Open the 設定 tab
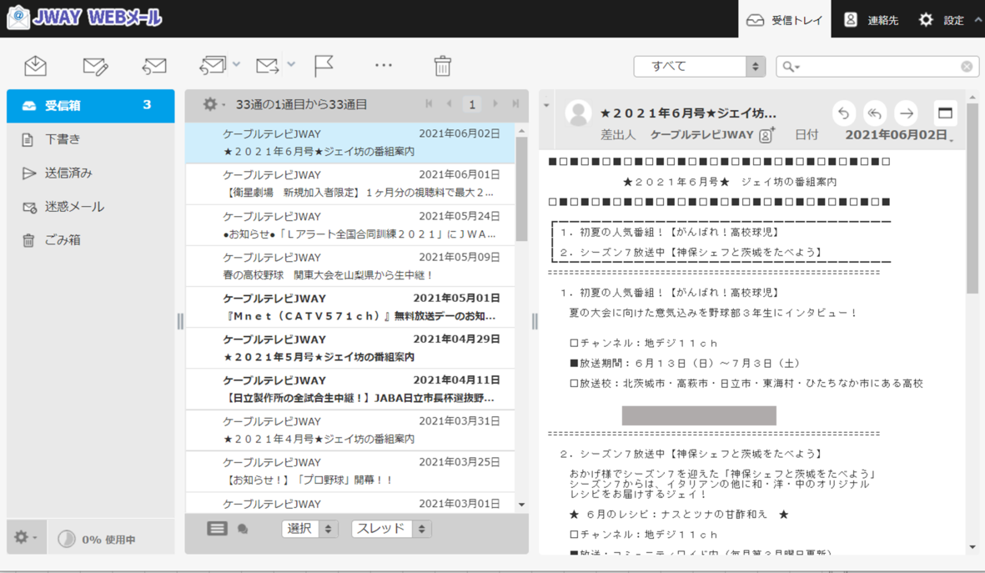The height and width of the screenshot is (573, 985). click(x=941, y=19)
